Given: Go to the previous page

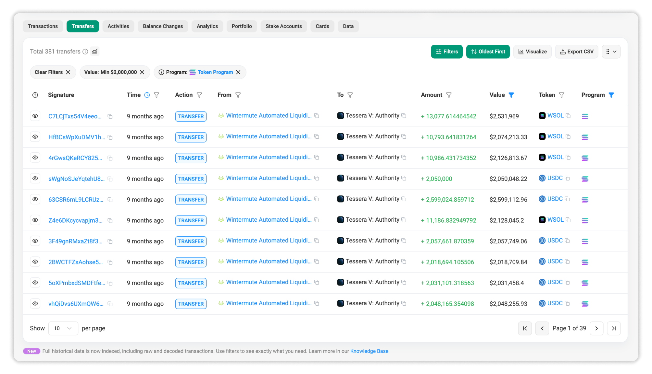Looking at the screenshot, I should pos(542,328).
